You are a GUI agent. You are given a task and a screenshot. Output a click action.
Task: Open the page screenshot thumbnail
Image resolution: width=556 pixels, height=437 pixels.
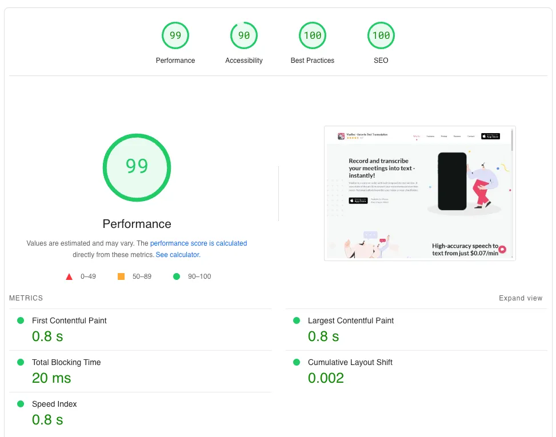coord(419,193)
